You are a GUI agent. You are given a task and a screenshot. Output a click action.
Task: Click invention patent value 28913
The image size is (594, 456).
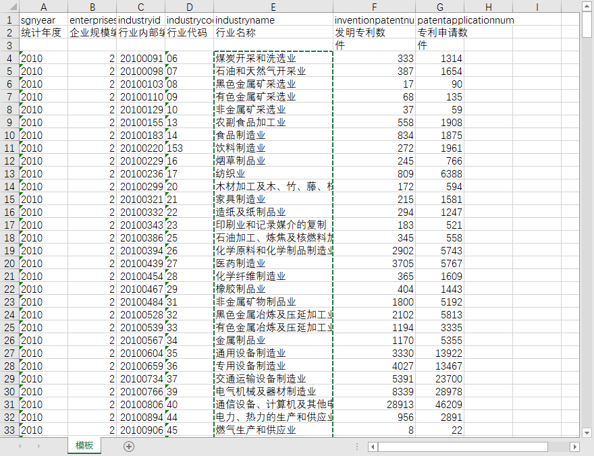point(374,405)
